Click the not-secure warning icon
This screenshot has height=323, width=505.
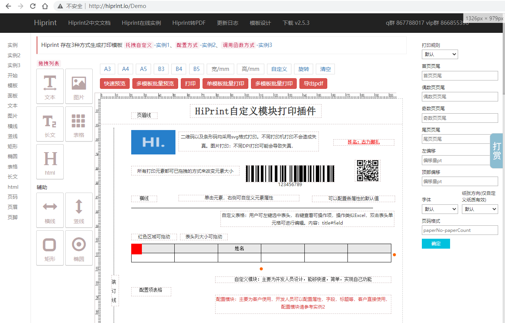click(x=60, y=6)
